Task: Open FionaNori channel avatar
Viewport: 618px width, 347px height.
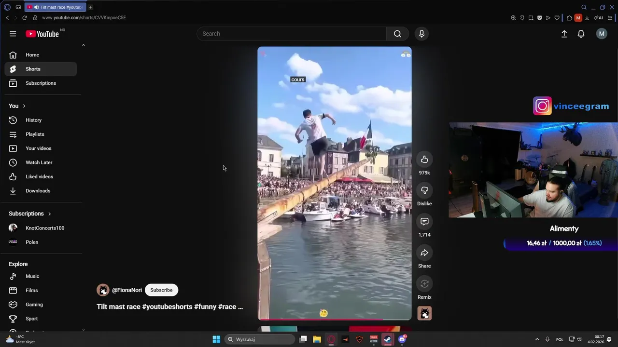Action: pyautogui.click(x=103, y=290)
